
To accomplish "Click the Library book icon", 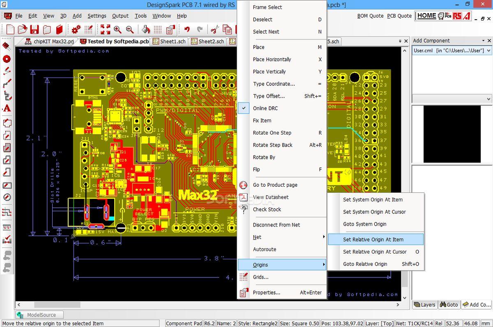I will [60, 30].
